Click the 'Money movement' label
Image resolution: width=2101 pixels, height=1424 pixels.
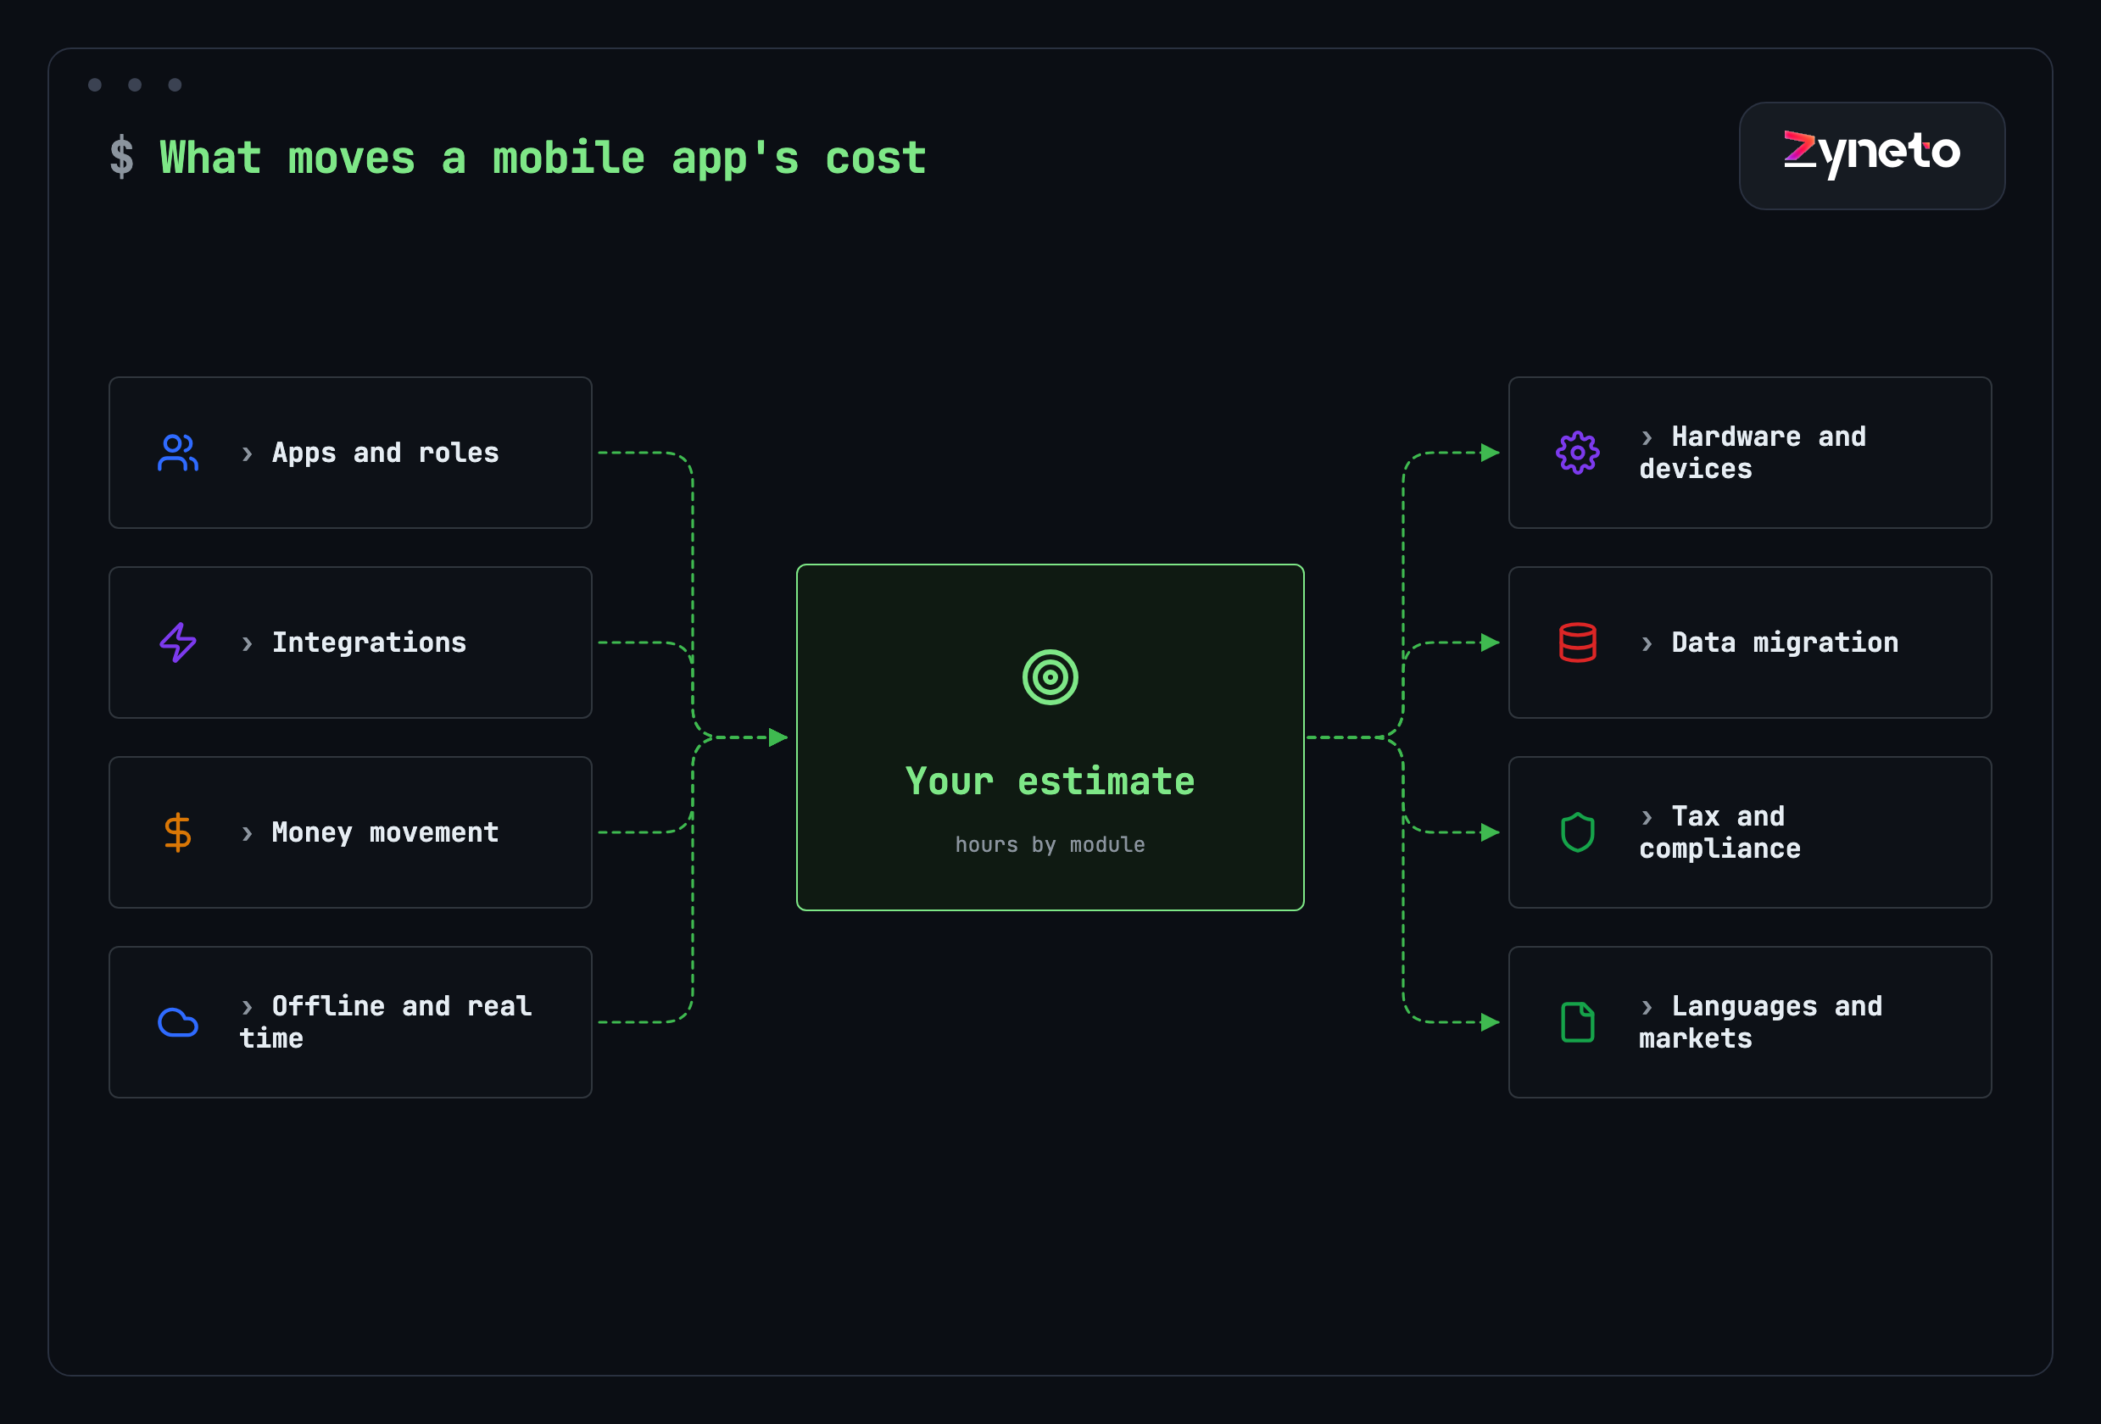click(x=385, y=832)
